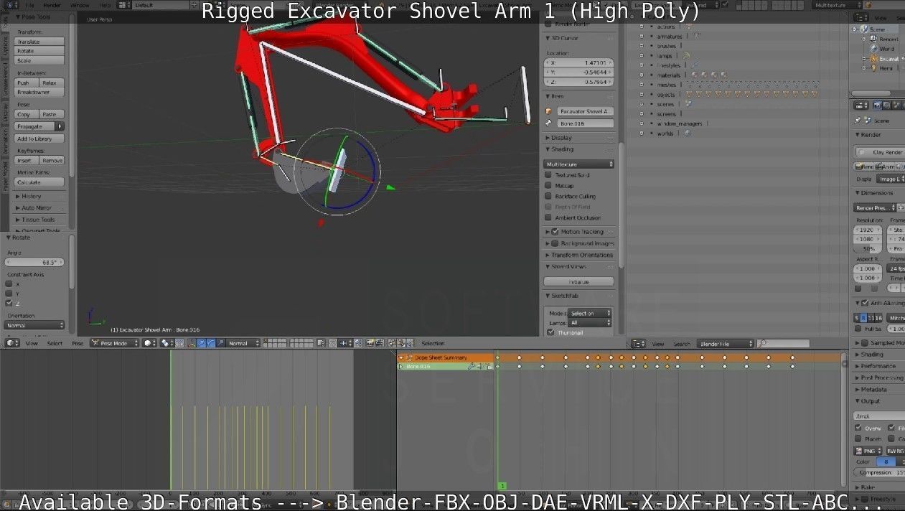Click the editor type icon in viewport header

[x=11, y=343]
